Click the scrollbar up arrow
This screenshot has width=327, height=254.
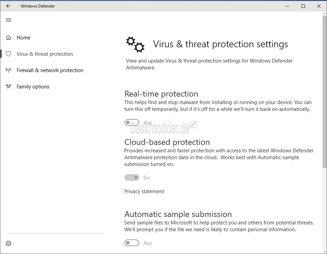click(x=325, y=14)
